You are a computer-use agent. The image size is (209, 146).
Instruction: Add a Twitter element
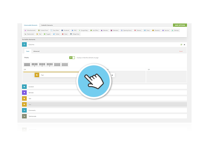point(56,34)
